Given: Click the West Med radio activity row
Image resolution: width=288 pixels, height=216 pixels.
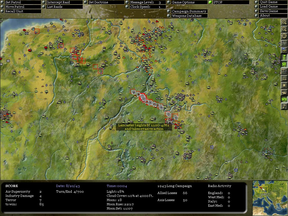Looking at the screenshot, I should pyautogui.click(x=219, y=197).
